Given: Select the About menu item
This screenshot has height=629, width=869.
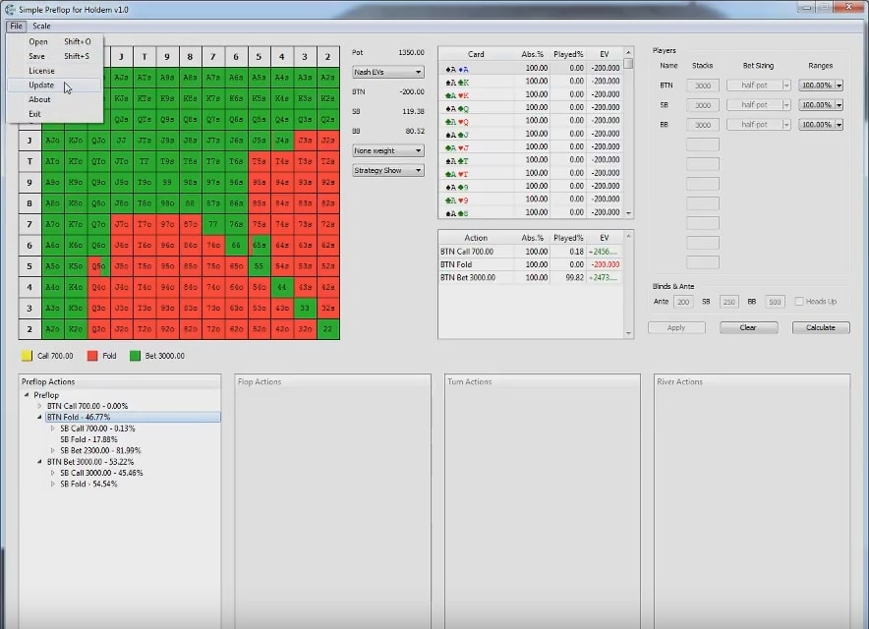Looking at the screenshot, I should click(39, 99).
